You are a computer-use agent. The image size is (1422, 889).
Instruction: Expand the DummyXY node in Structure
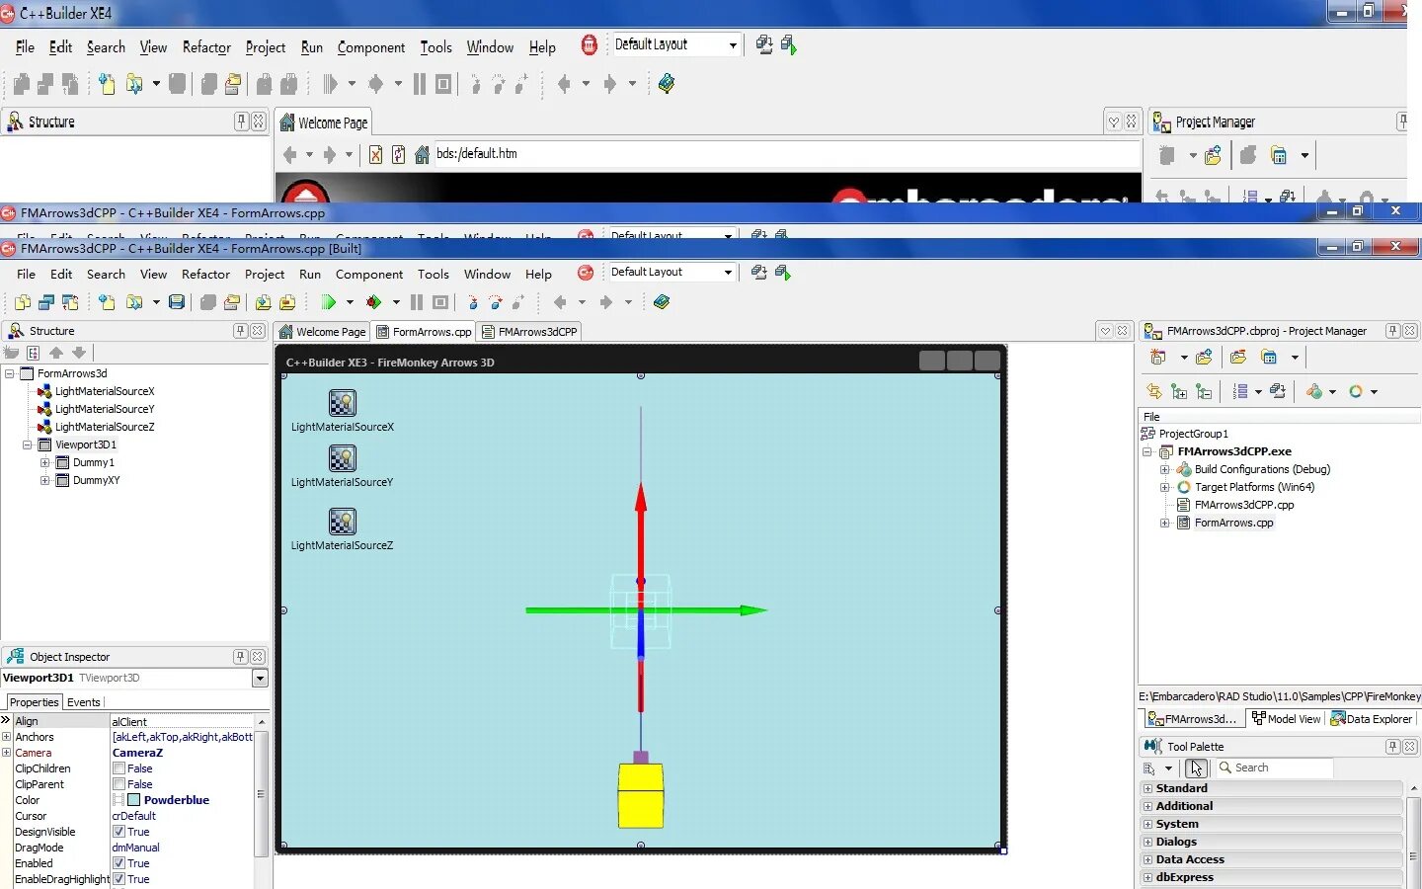point(44,480)
